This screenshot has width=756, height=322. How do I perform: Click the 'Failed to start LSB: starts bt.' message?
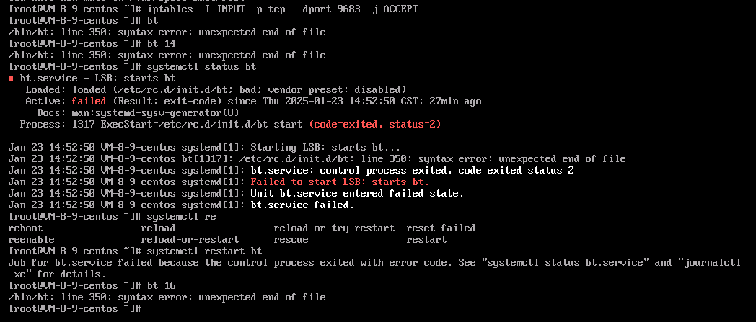(x=340, y=182)
